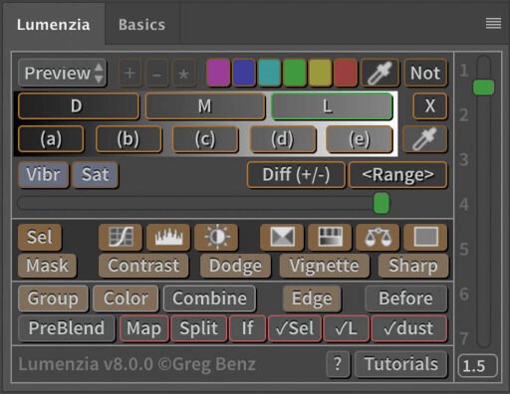Viewport: 510px width, 394px height.
Task: Click the lower luminosity eyedropper icon
Action: (425, 139)
